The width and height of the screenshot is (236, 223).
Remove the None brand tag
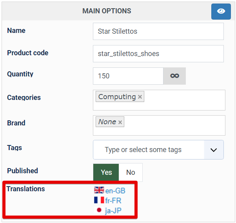[120, 122]
